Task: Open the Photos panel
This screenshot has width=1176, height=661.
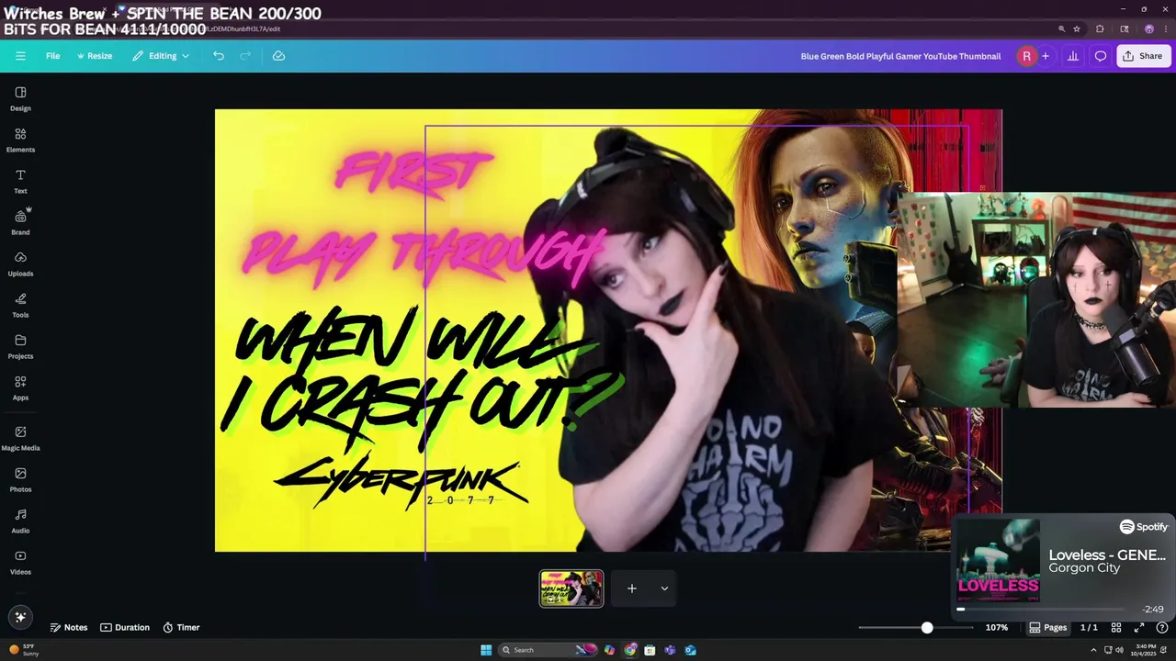Action: tap(20, 480)
